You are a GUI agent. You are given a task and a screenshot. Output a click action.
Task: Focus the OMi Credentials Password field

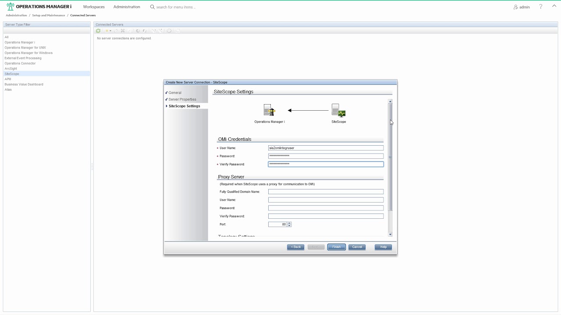pos(326,156)
